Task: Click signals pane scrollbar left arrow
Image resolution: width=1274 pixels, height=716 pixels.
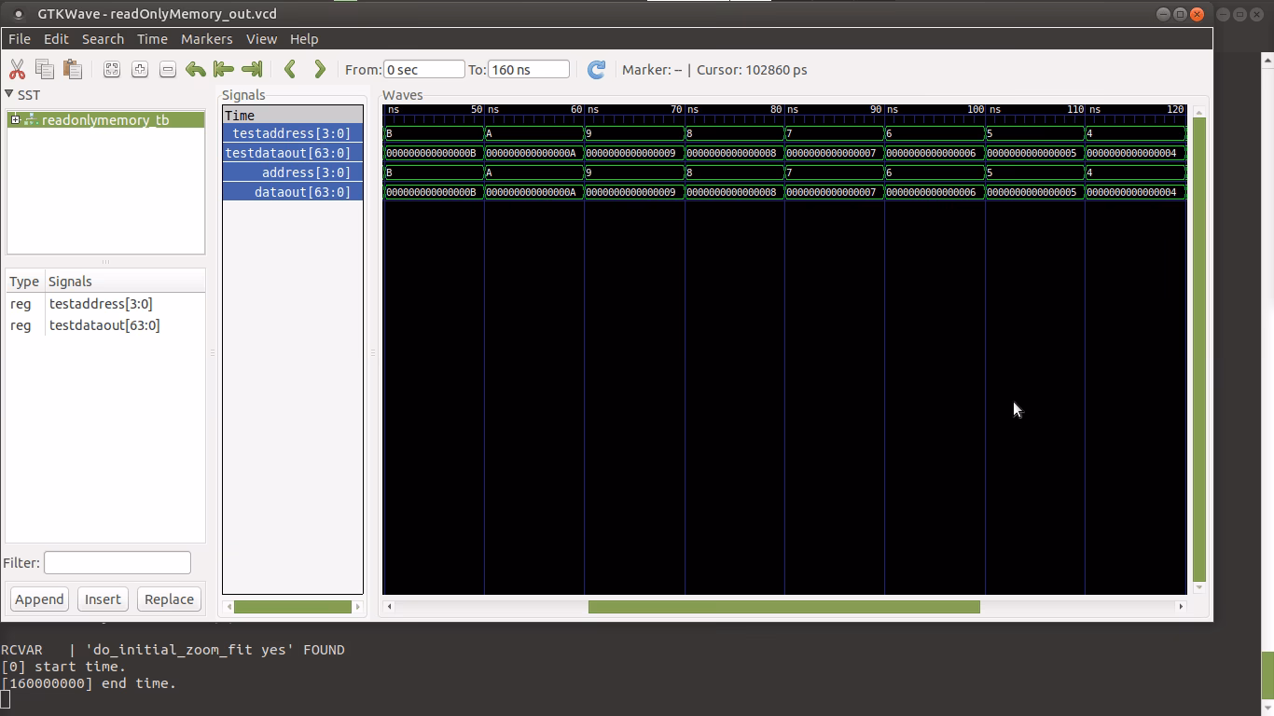Action: [x=228, y=607]
